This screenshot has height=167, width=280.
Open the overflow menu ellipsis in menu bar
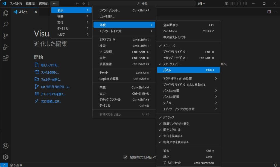[x=55, y=3]
